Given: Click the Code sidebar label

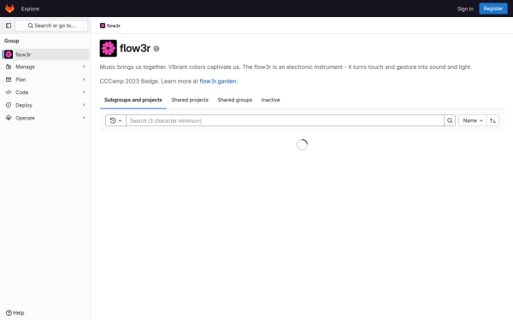Looking at the screenshot, I should click(22, 92).
